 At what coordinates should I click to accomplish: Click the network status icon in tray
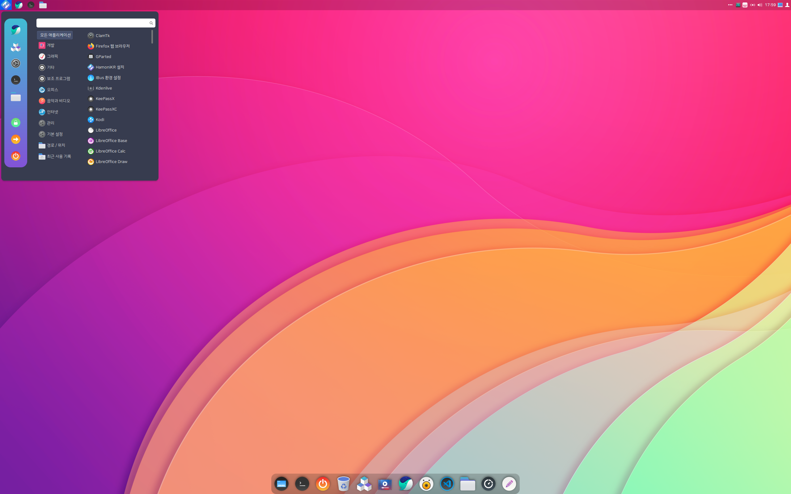click(x=752, y=5)
